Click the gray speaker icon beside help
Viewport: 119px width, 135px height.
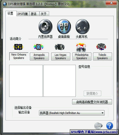pyautogui.click(x=98, y=126)
